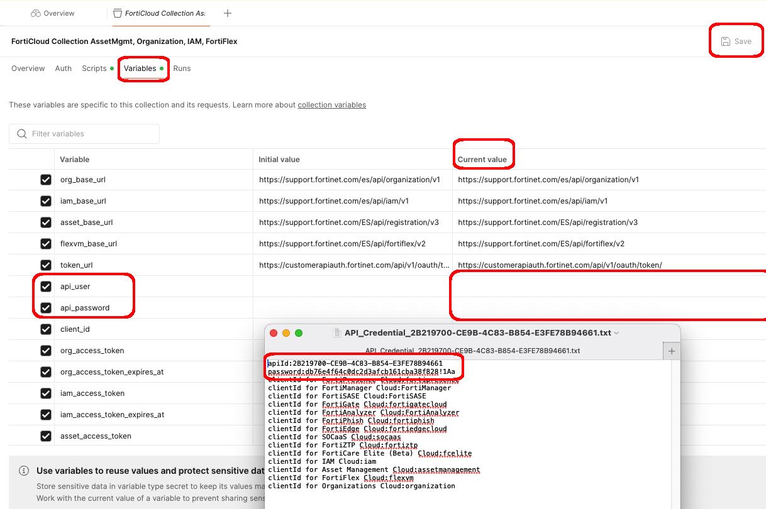Click green zoom button of text file window
Viewport: 766px width, 509px height.
[299, 333]
